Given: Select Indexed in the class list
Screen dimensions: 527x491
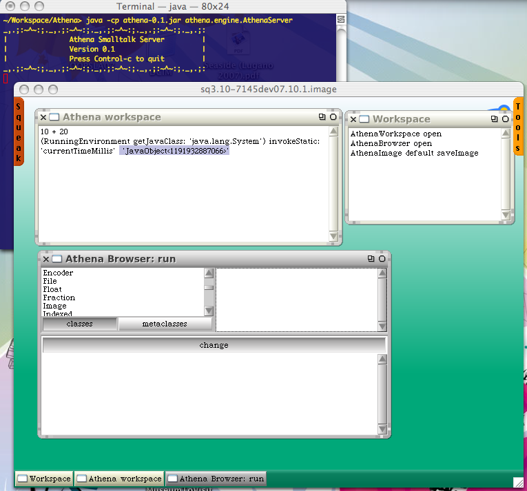Looking at the screenshot, I should coord(57,313).
